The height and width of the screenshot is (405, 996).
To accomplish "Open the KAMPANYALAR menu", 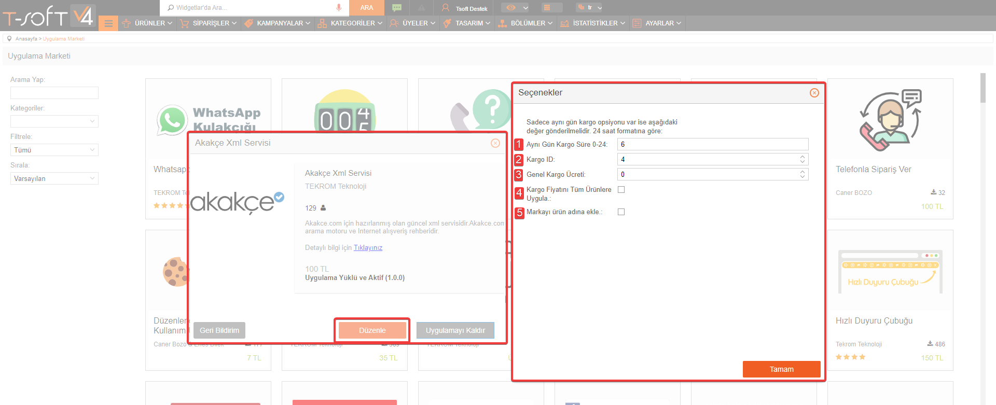I will tap(278, 23).
